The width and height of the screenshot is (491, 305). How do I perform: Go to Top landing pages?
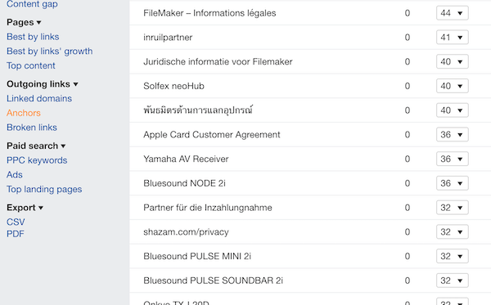click(44, 189)
